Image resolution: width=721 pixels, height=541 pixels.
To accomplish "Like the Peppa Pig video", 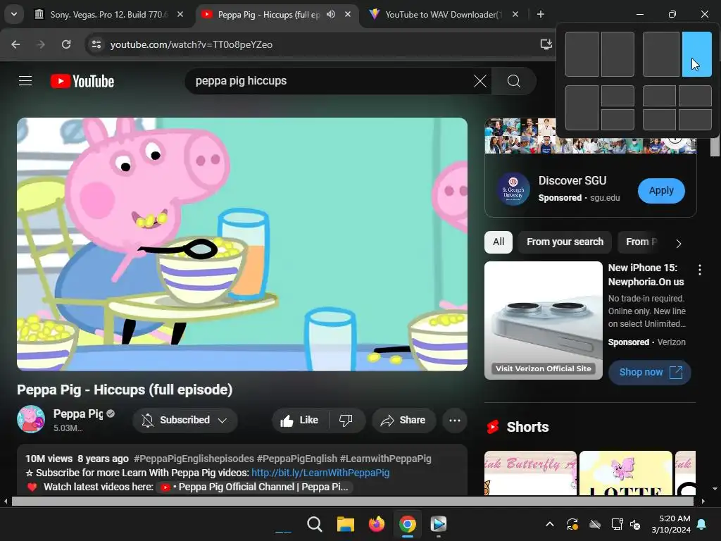I will pyautogui.click(x=299, y=420).
